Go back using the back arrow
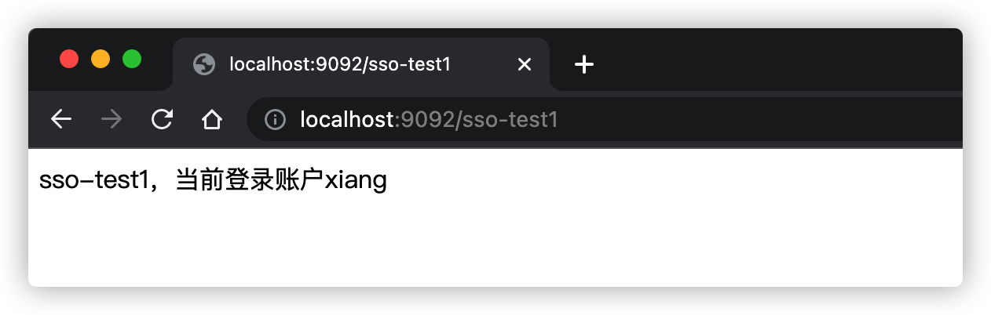 [x=61, y=119]
